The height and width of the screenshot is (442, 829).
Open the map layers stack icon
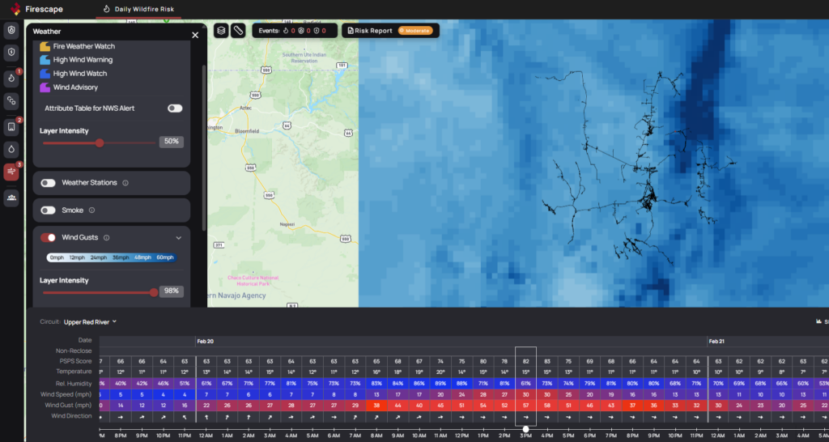(x=221, y=31)
